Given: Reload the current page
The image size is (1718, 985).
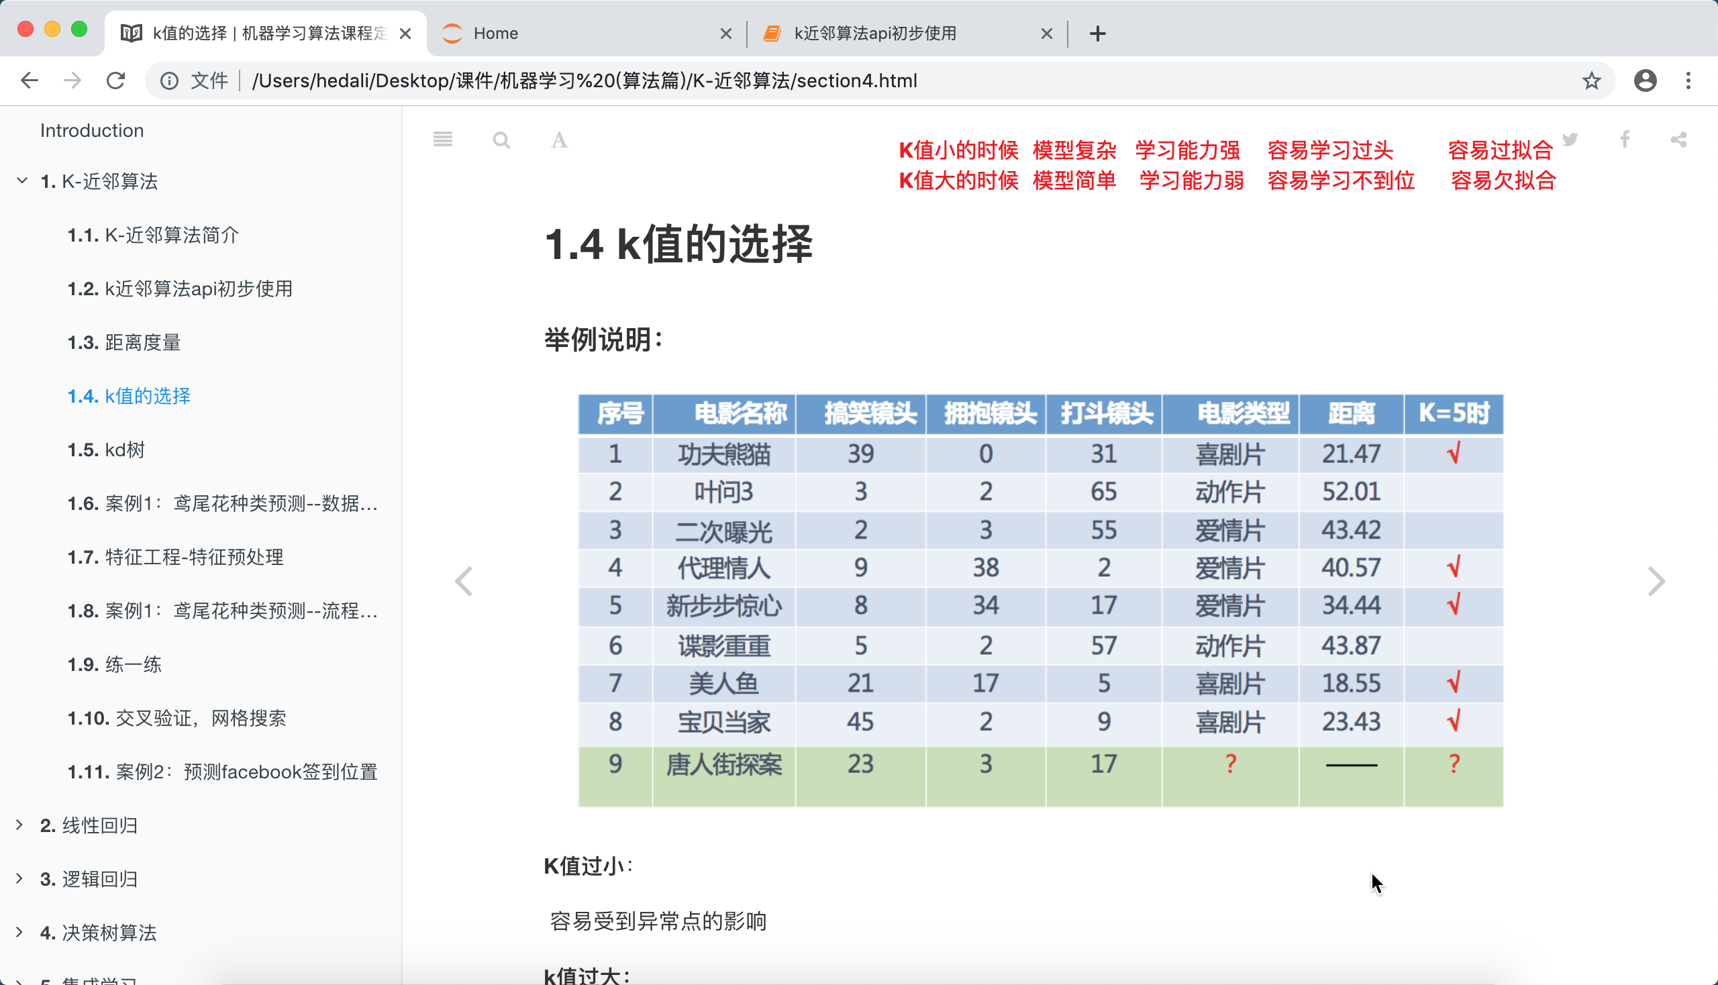Looking at the screenshot, I should [x=115, y=81].
